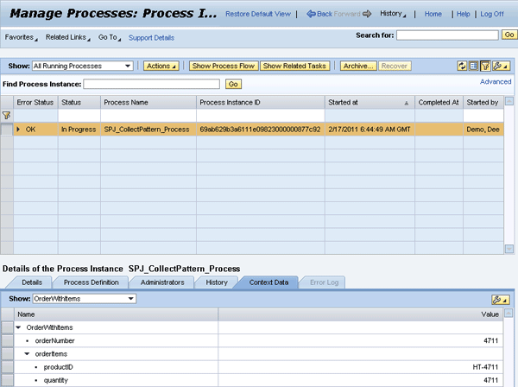Open the History tab in details

coord(217,282)
